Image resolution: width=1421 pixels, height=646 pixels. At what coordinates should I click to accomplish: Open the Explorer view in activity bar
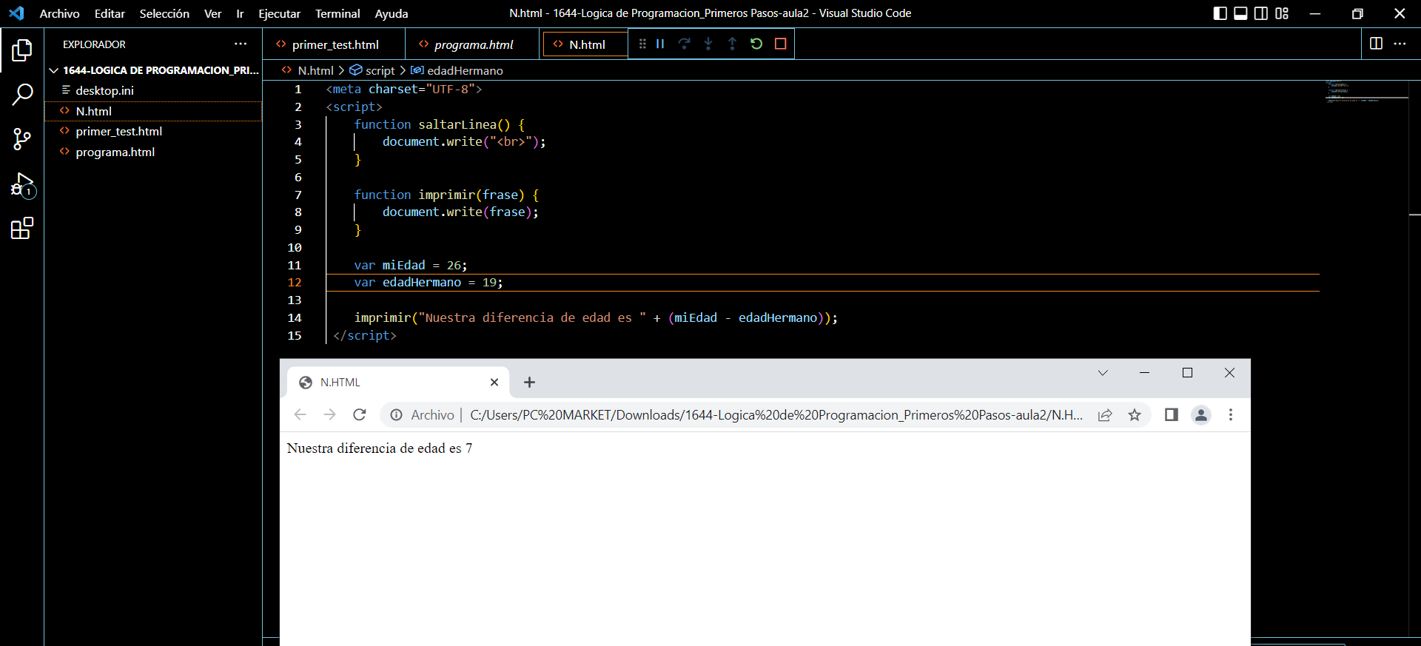22,50
